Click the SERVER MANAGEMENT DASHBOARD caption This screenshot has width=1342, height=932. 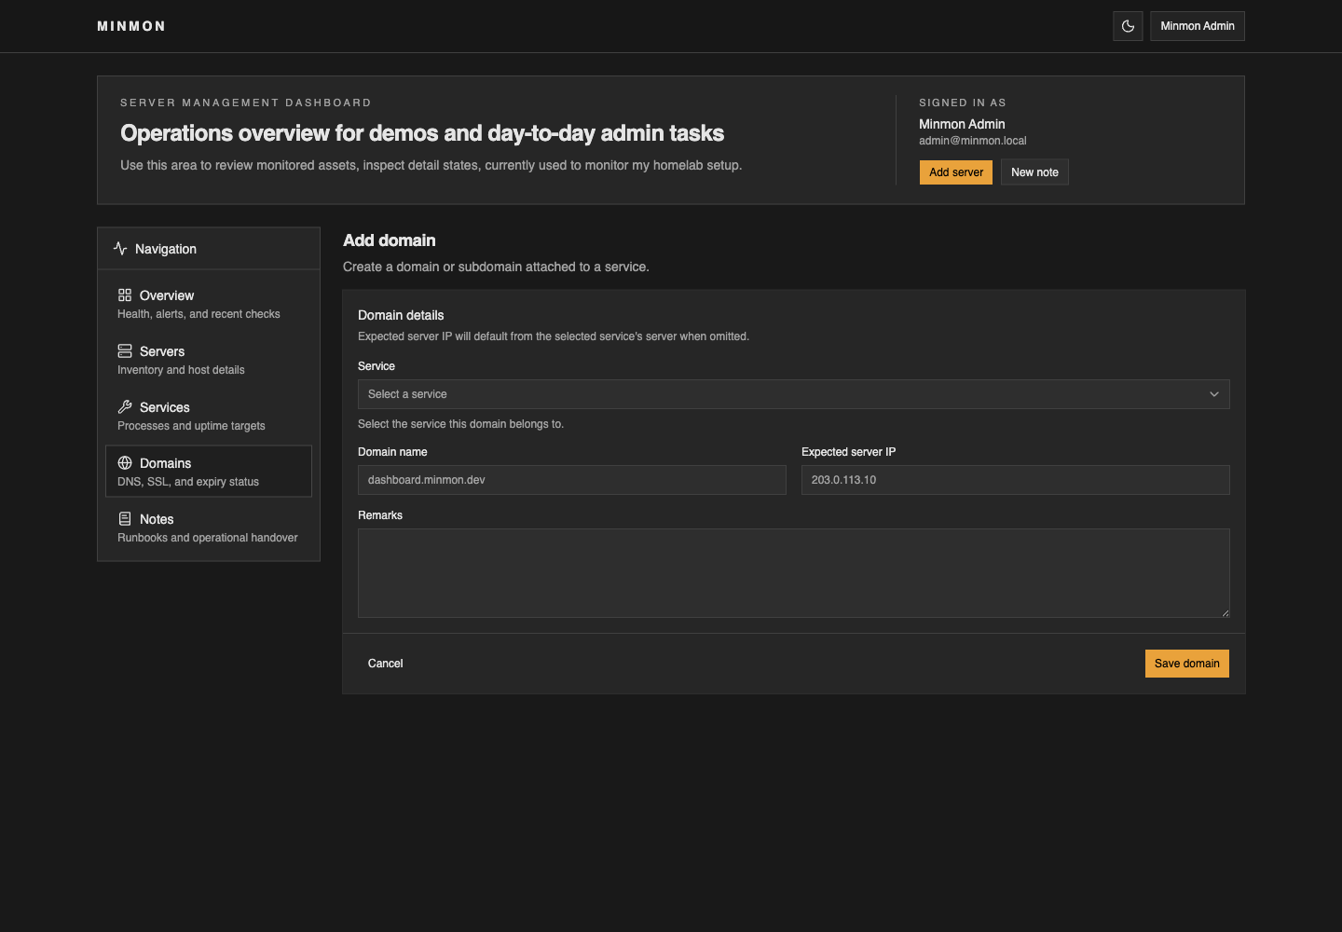click(x=246, y=103)
